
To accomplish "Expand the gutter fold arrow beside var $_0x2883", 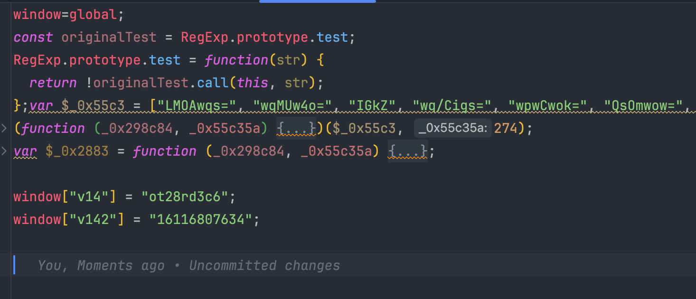I will tap(4, 151).
